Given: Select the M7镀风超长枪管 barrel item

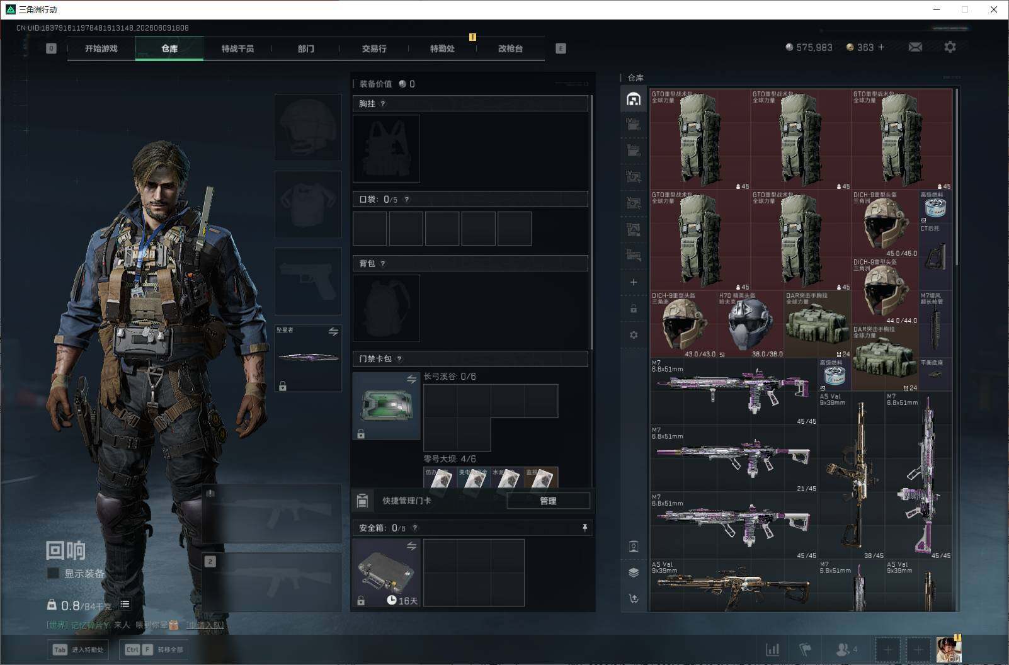Looking at the screenshot, I should (x=935, y=324).
